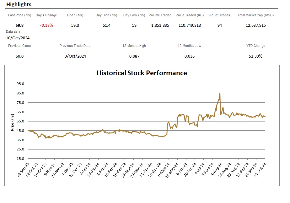Select the 25-Apr-24 x-axis date label
290x203 pixels.
(x=154, y=170)
